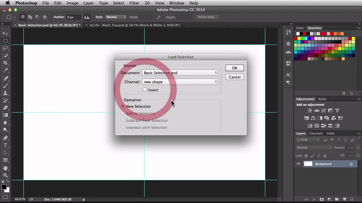Open the layer styles fx menu
The height and width of the screenshot is (203, 362).
point(314,199)
